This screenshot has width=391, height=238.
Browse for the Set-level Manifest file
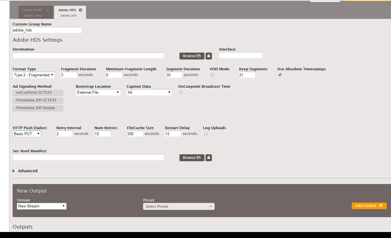click(x=192, y=158)
